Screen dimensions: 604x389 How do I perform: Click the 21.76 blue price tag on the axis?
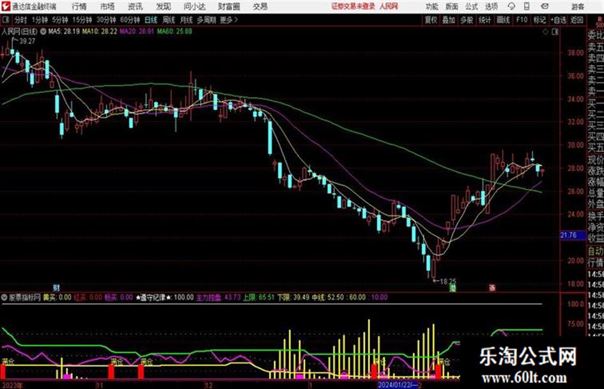572,235
